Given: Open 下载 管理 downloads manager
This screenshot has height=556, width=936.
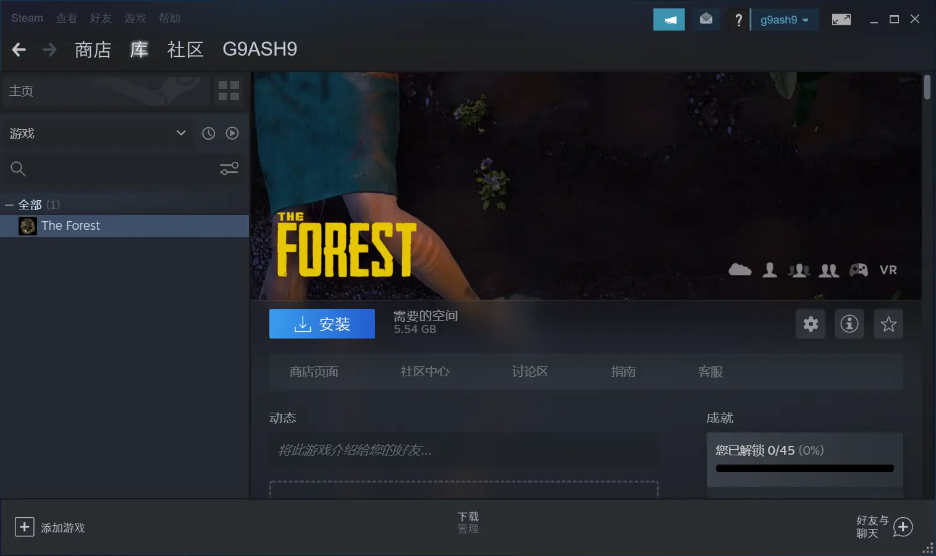Looking at the screenshot, I should (x=468, y=523).
